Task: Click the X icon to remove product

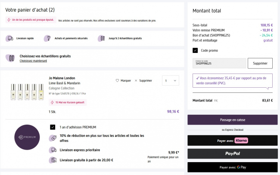Action: coord(136,80)
